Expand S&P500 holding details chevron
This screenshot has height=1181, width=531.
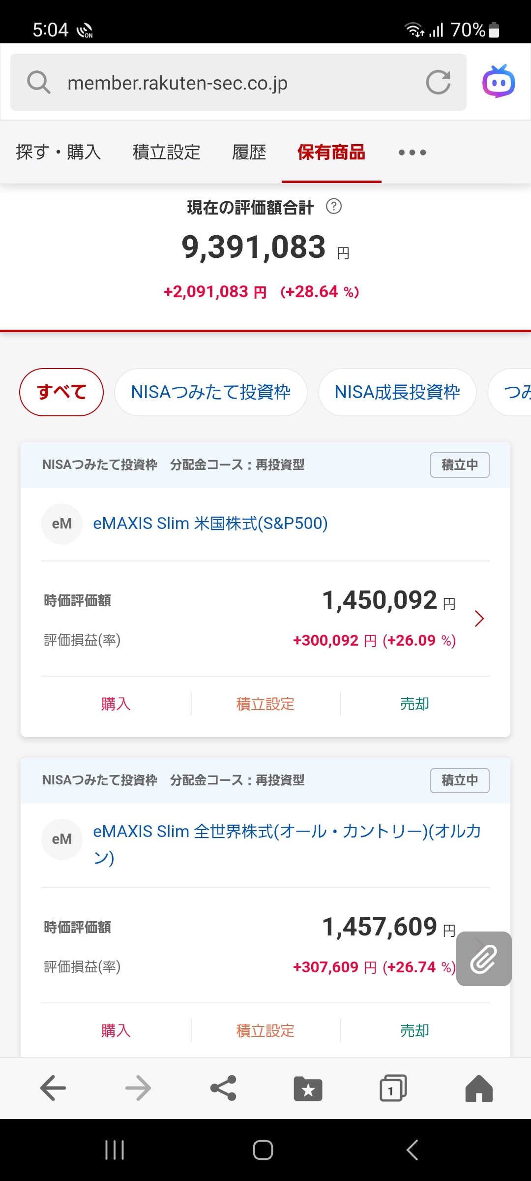[479, 619]
